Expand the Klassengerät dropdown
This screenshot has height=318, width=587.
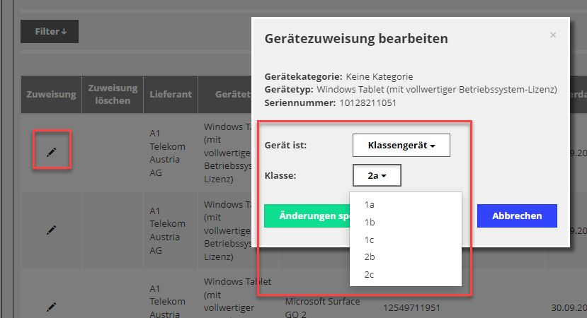(401, 146)
